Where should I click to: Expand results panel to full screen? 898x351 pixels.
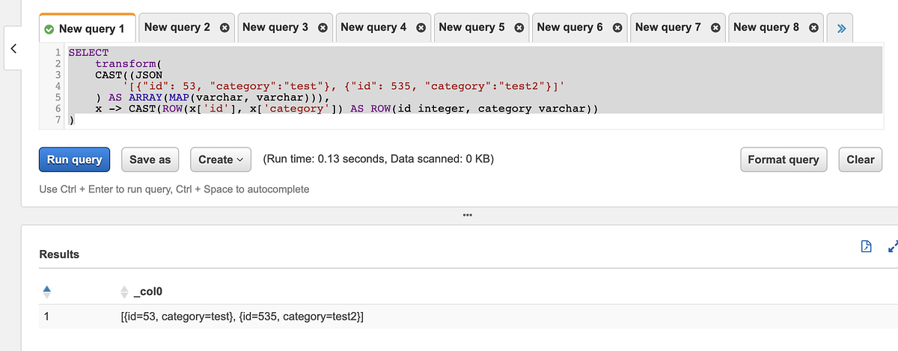891,246
